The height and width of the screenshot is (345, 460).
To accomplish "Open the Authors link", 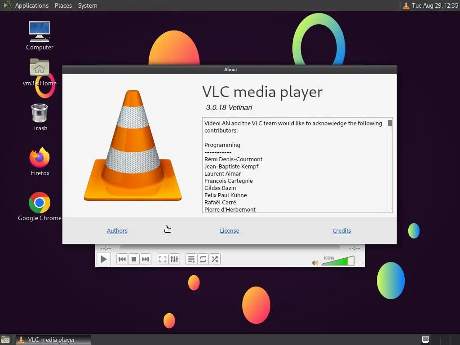I will (x=117, y=230).
